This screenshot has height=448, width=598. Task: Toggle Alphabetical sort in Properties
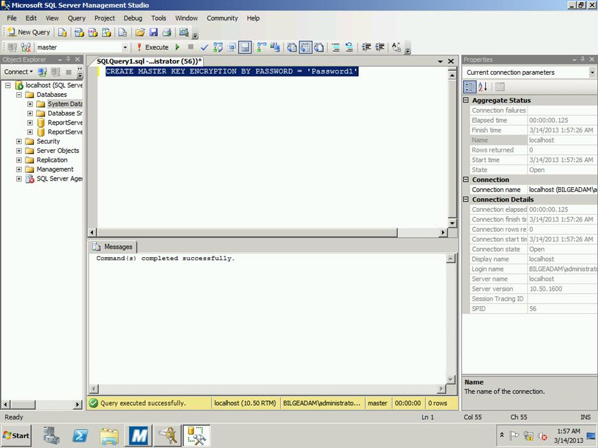pos(483,87)
